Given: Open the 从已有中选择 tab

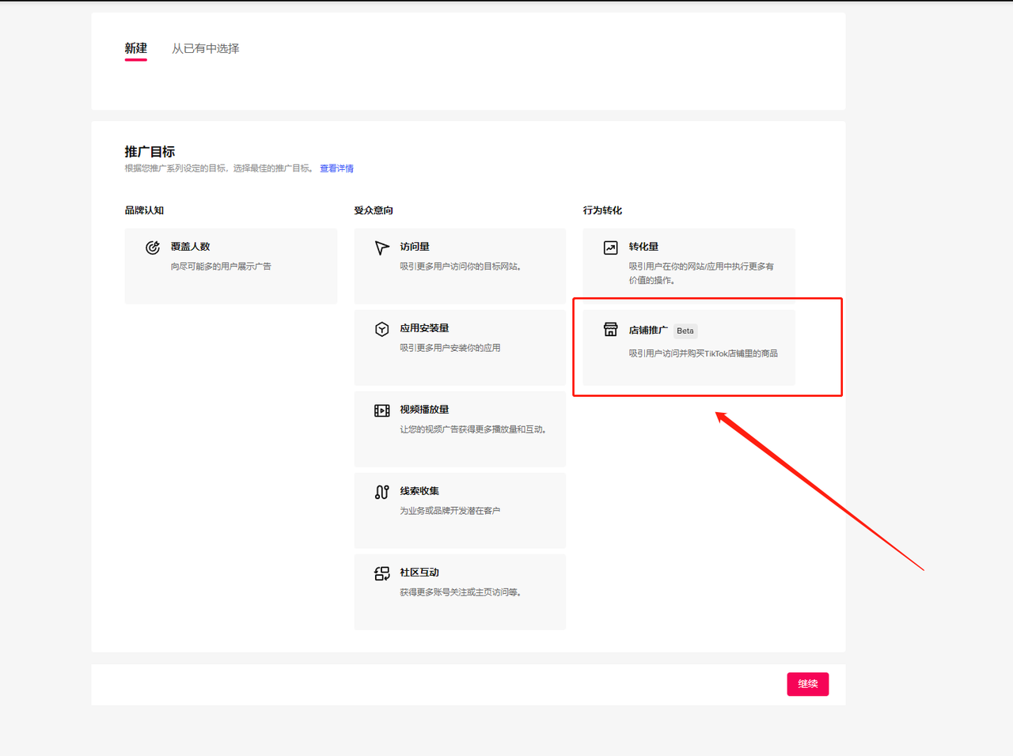Looking at the screenshot, I should point(206,48).
